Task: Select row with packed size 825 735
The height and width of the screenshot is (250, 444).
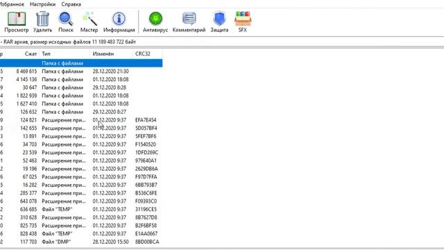Action: pos(81,226)
